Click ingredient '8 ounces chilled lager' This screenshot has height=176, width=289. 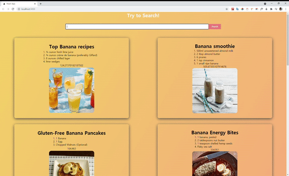click(58, 58)
